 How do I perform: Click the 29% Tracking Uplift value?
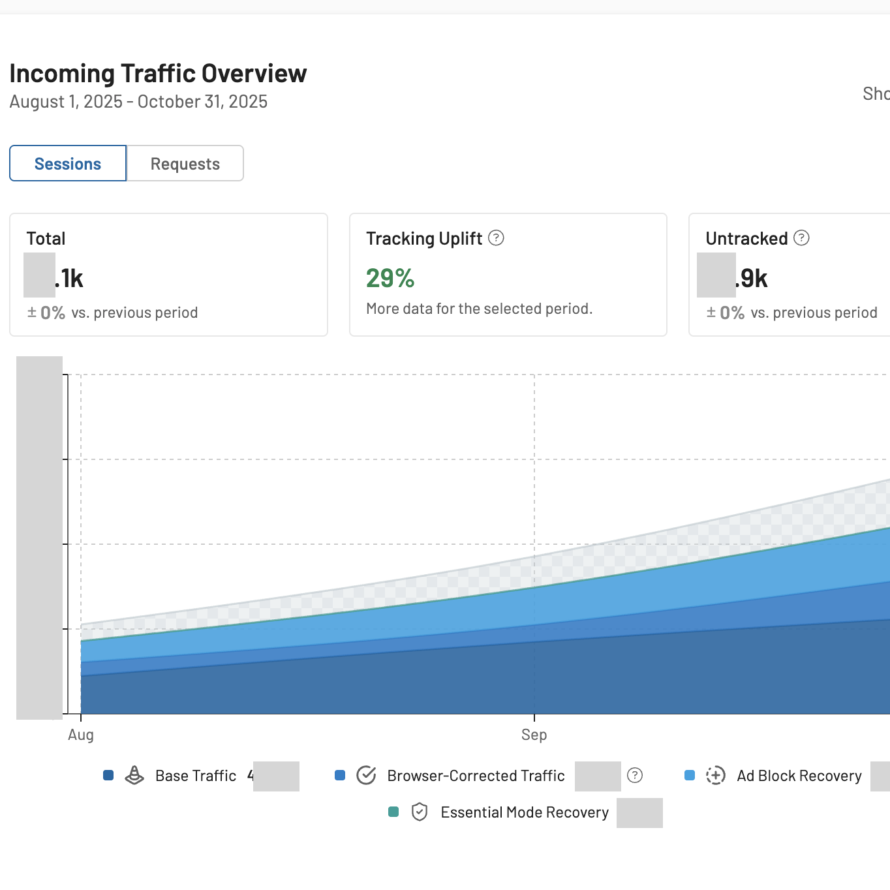tap(390, 279)
